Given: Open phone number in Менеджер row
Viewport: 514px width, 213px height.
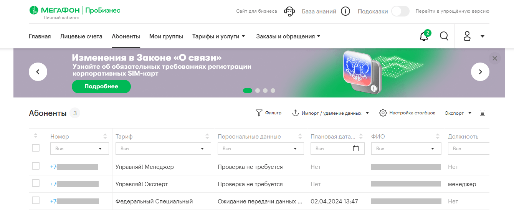Looking at the screenshot, I should click(74, 167).
